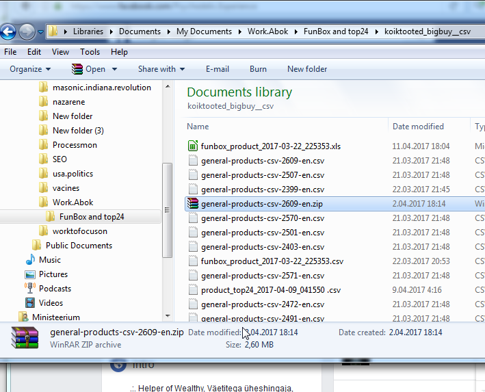Select general-products-csv-2609-en.csv file
This screenshot has height=392, width=485.
[263, 161]
